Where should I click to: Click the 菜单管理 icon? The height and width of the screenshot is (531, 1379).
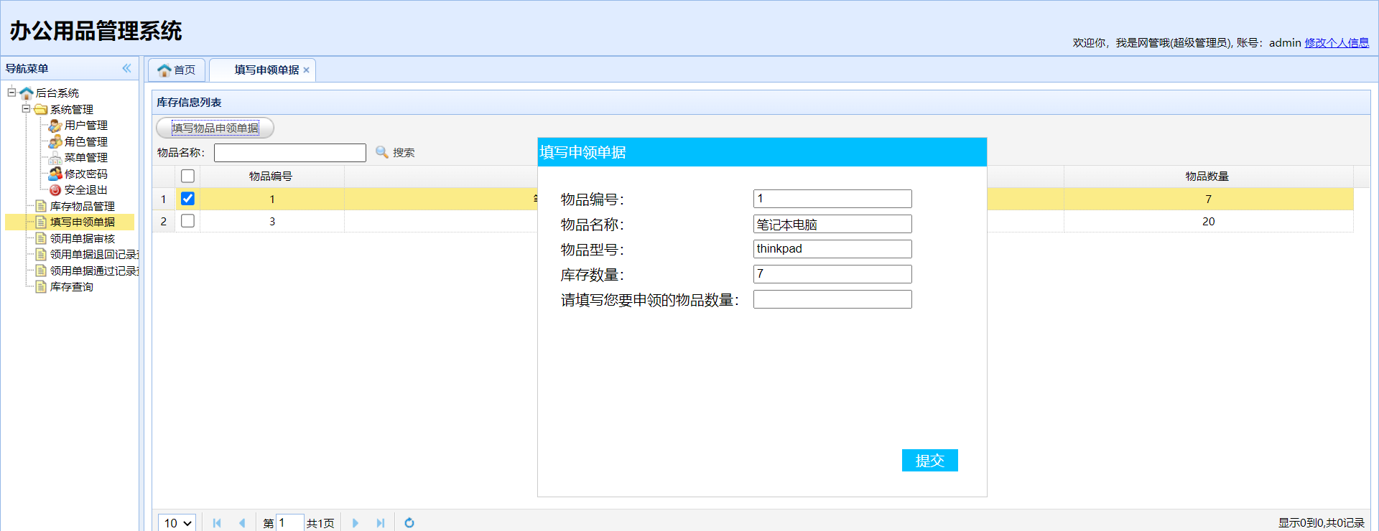pyautogui.click(x=55, y=158)
